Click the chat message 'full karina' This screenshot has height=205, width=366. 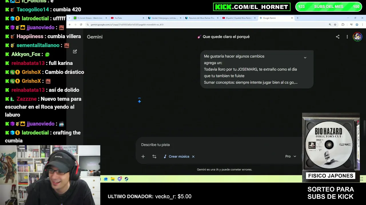coord(61,63)
